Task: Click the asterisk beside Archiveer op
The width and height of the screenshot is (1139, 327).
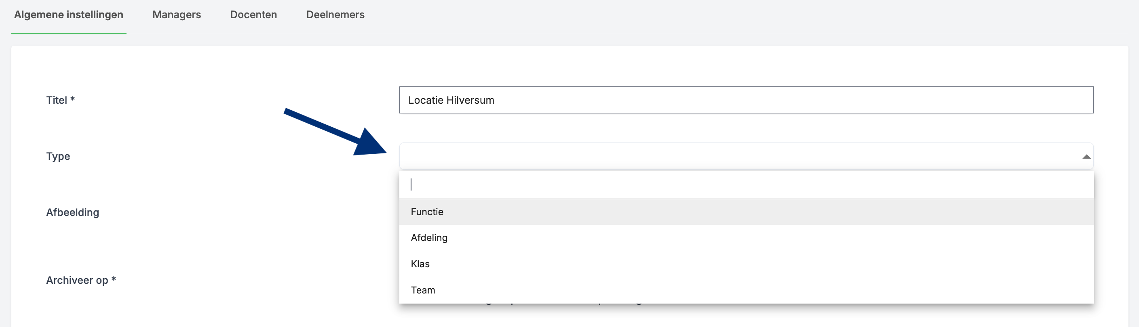Action: coord(114,279)
